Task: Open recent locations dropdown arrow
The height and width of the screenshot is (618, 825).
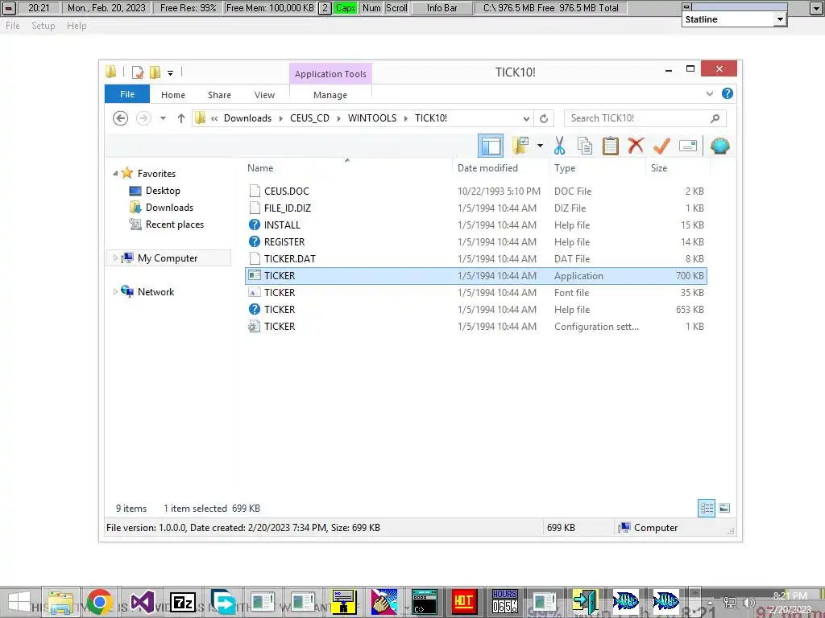Action: (x=163, y=118)
